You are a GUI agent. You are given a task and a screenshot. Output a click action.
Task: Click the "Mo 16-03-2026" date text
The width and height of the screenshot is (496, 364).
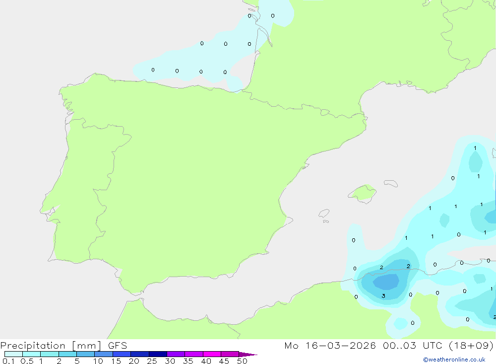click(x=330, y=345)
